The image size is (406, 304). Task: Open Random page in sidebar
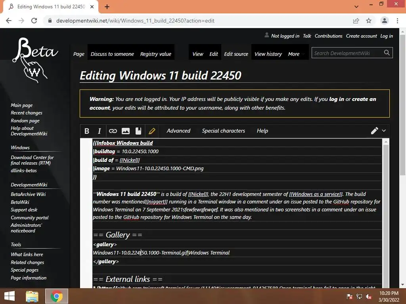click(x=25, y=120)
